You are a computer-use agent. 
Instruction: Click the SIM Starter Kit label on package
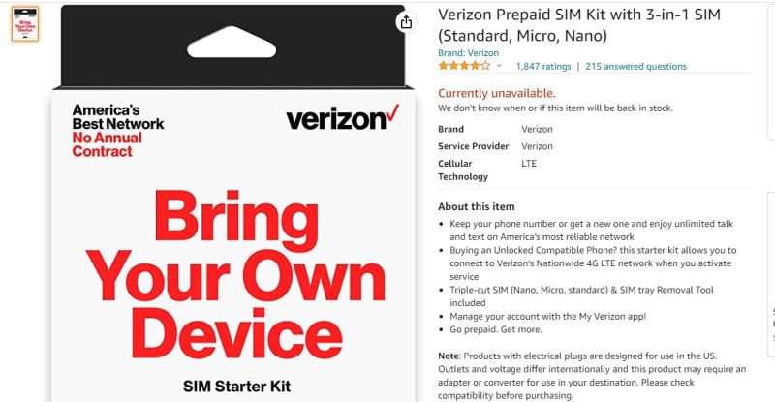[236, 387]
